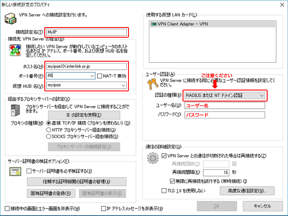Select HTTP プロキシサーバー経由接続 radio button

click(x=49, y=130)
